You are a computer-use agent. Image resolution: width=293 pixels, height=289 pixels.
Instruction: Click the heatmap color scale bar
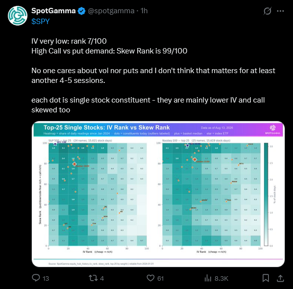click(x=266, y=194)
